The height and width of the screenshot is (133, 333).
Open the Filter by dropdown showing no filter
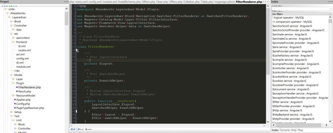301,14
